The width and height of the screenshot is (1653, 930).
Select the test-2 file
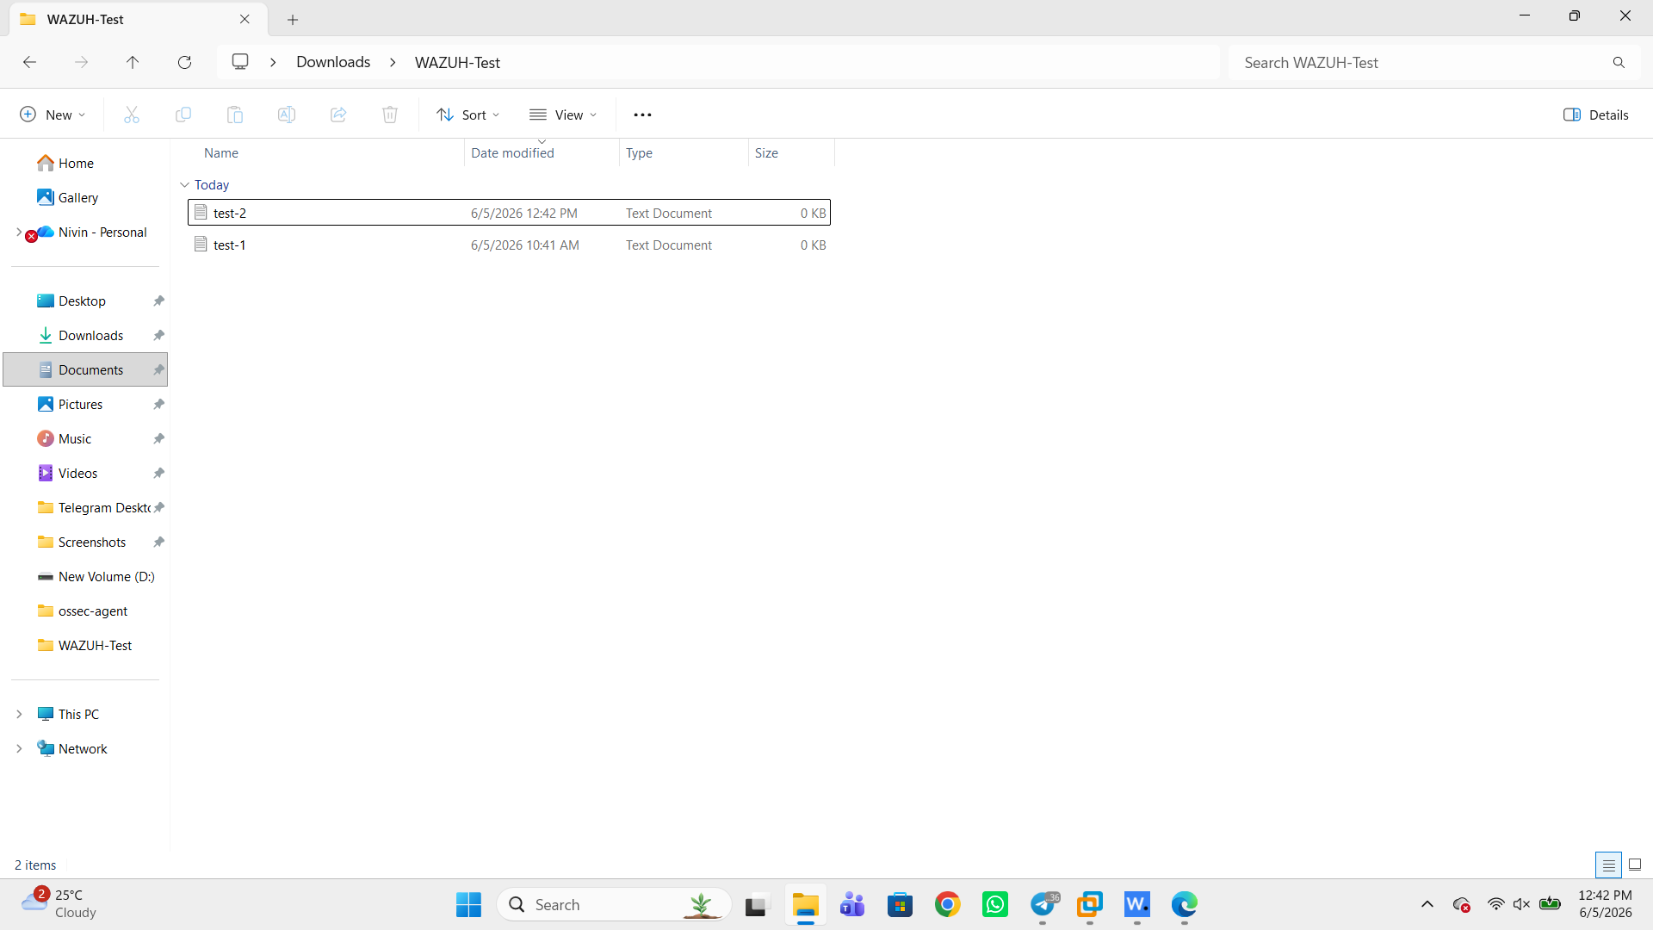point(509,213)
